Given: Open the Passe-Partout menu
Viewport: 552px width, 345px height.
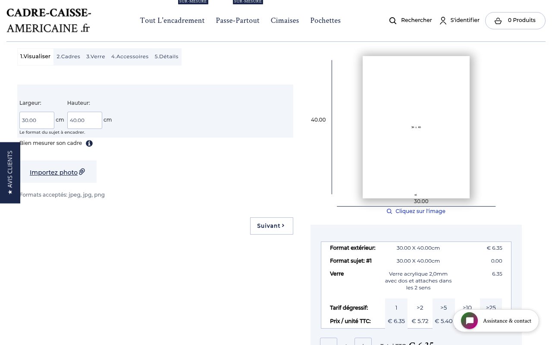Looking at the screenshot, I should point(238,20).
